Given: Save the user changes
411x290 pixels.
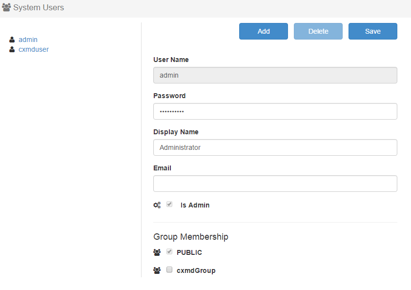Looking at the screenshot, I should (x=372, y=31).
